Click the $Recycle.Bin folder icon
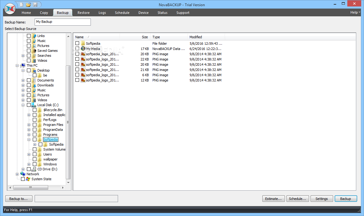The width and height of the screenshot is (364, 216). pos(40,110)
